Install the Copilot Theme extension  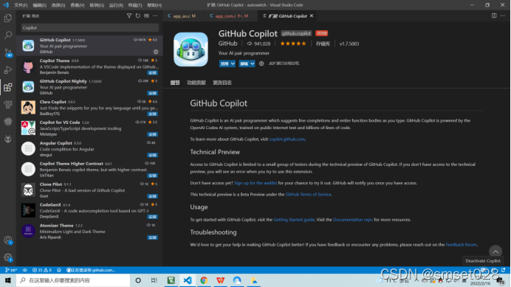[x=152, y=72]
